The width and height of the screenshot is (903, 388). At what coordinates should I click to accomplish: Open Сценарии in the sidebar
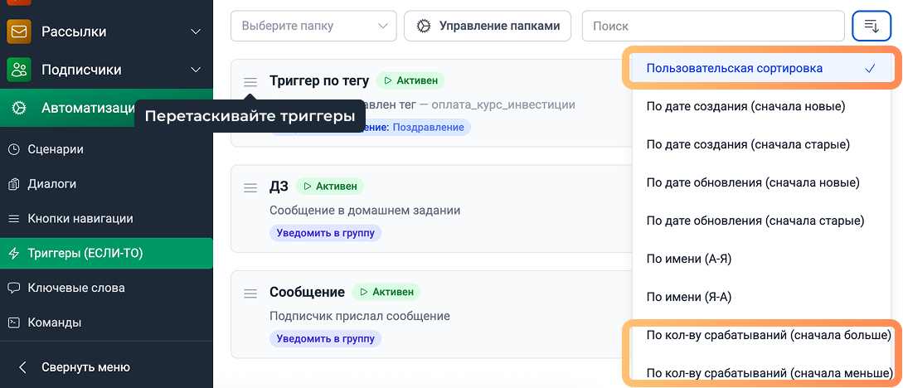(56, 149)
